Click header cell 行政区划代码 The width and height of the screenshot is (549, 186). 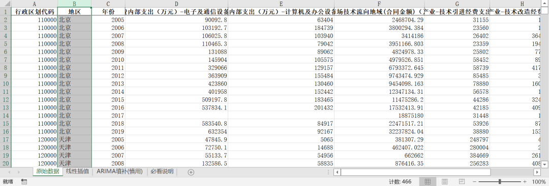35,12
